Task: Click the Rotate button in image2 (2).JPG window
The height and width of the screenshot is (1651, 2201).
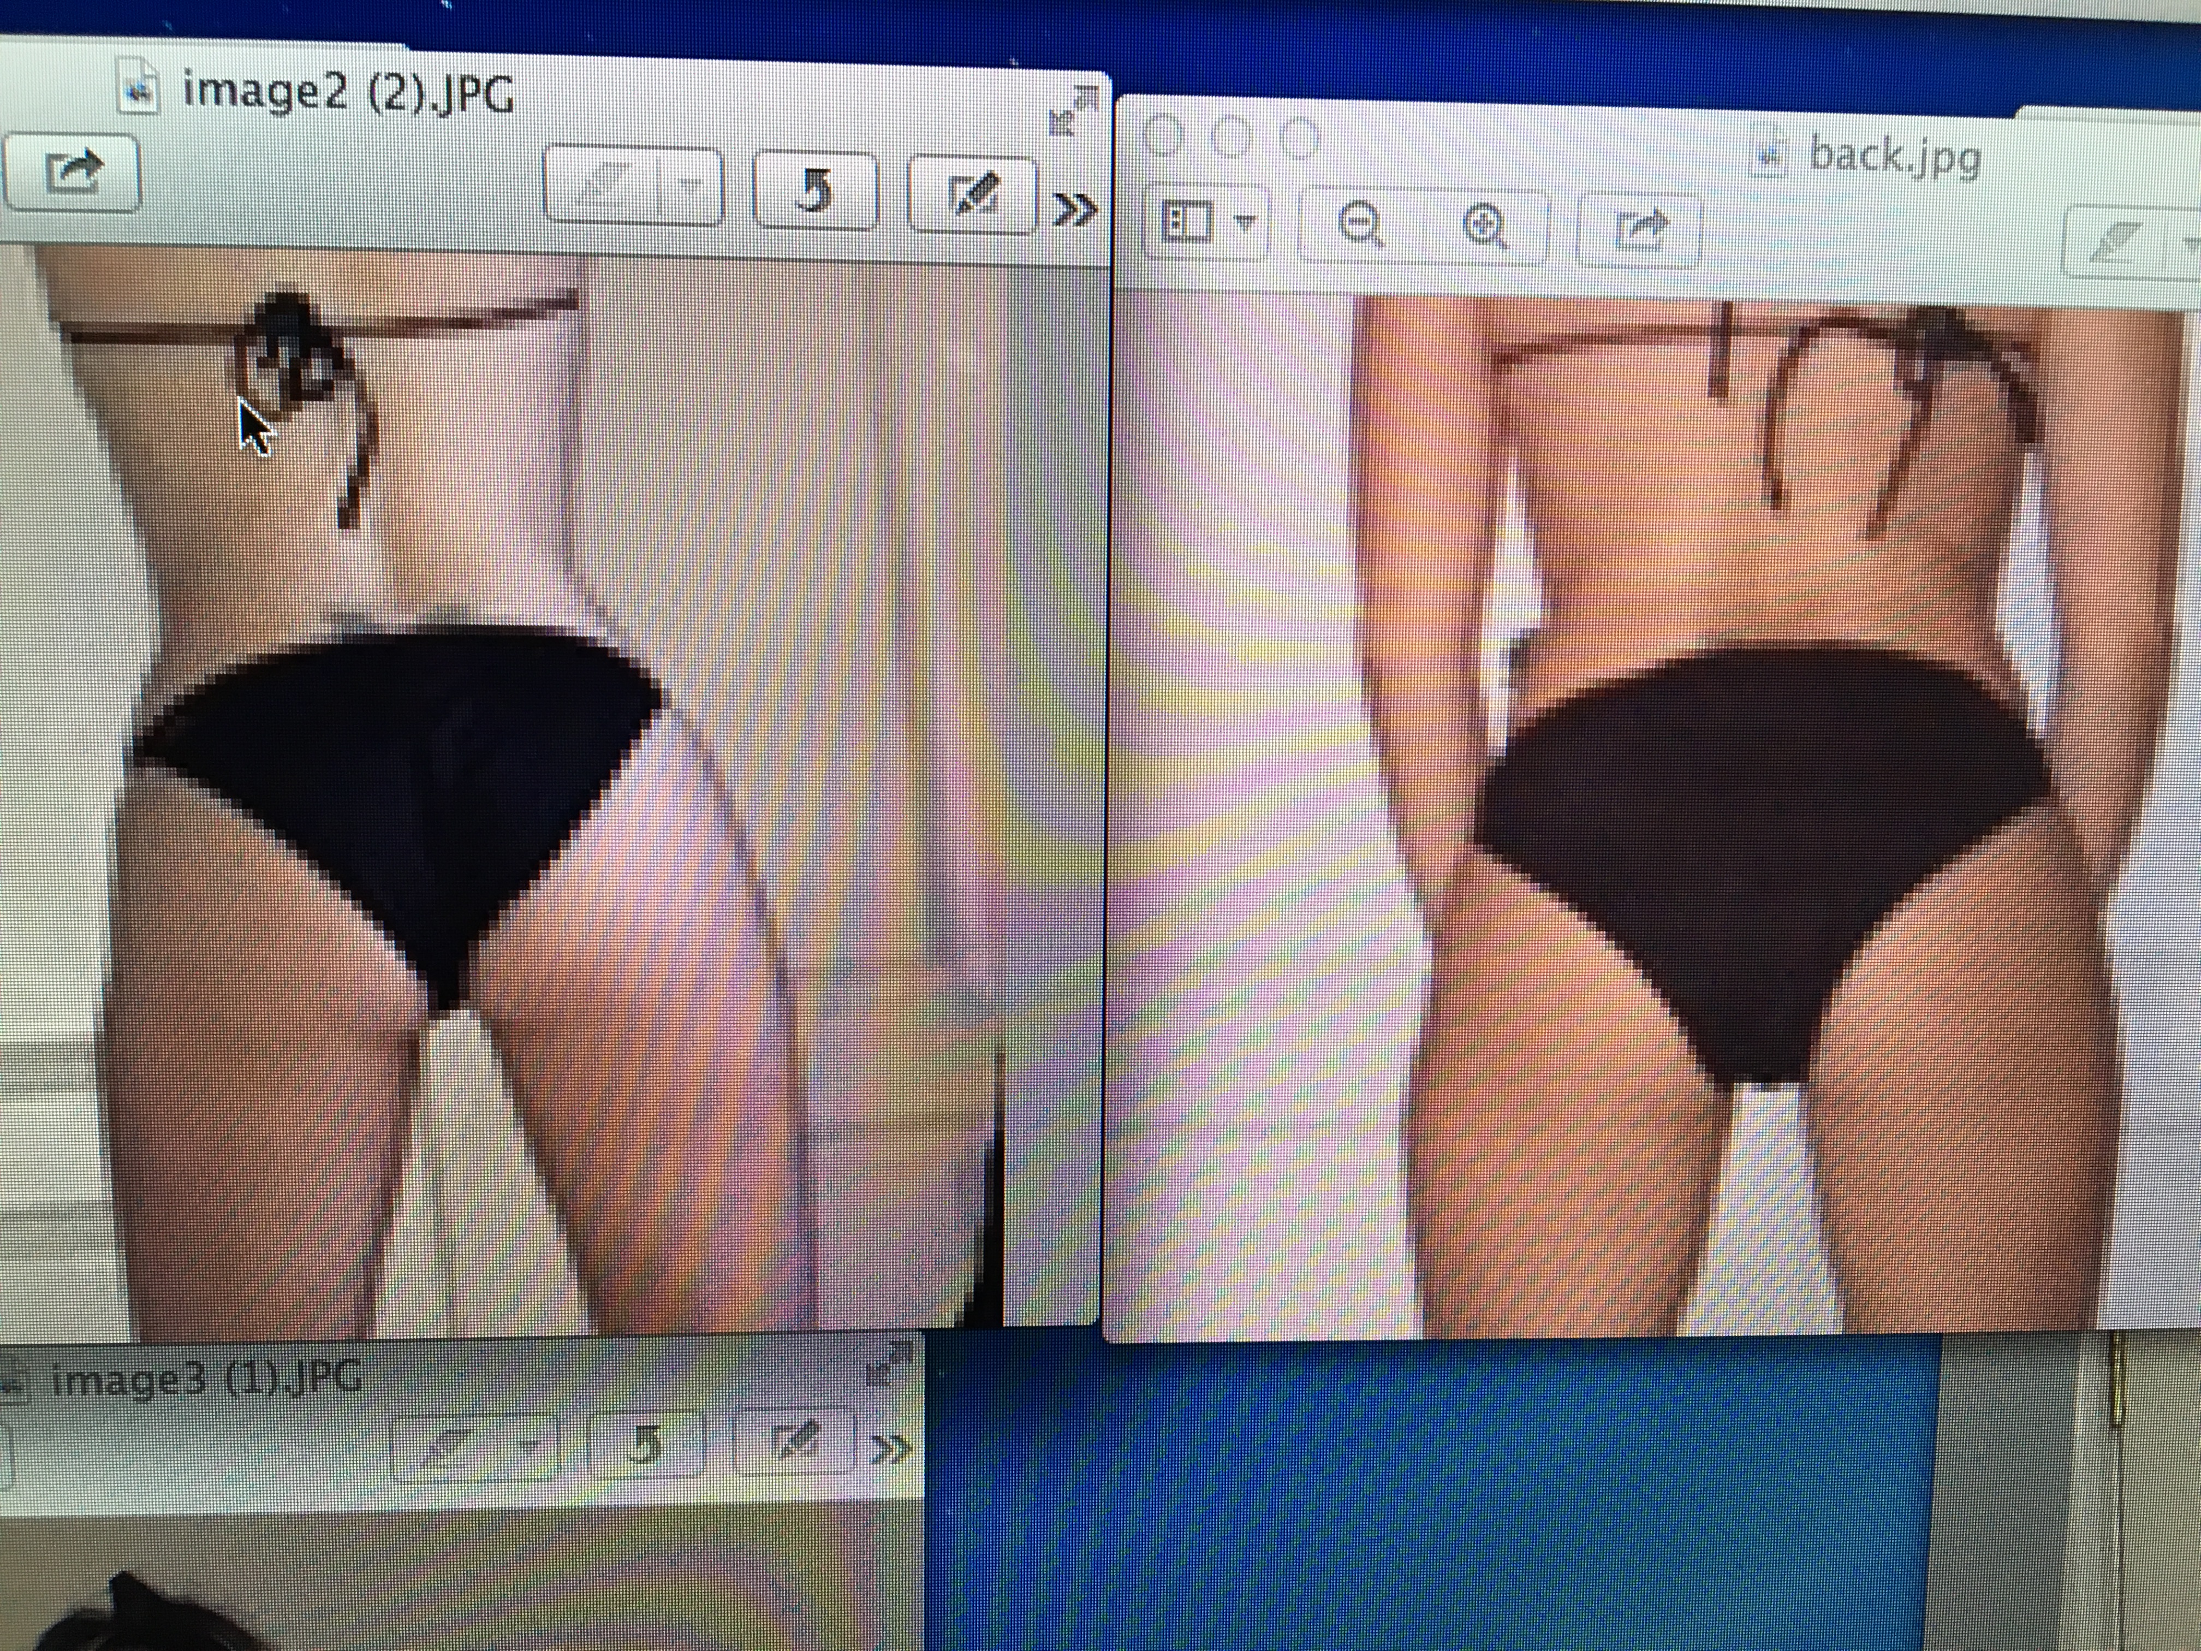Action: click(x=816, y=190)
